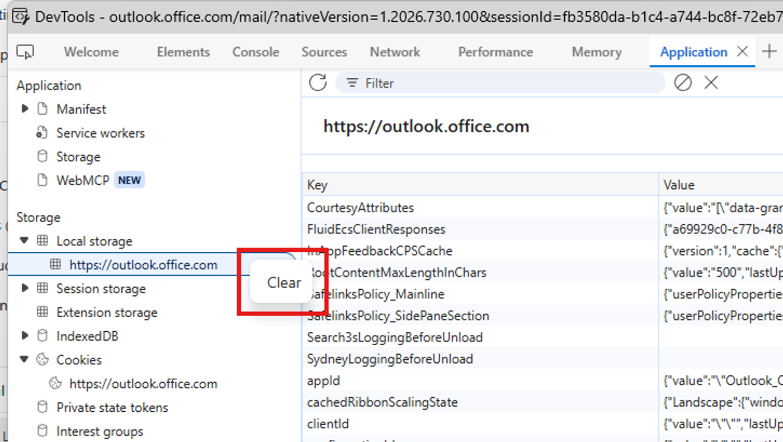Click the Session storage grid icon
783x442 pixels.
[42, 289]
